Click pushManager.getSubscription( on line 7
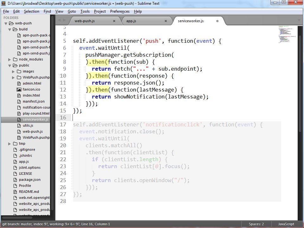Screen dimensions: 304x228 tap(130, 55)
